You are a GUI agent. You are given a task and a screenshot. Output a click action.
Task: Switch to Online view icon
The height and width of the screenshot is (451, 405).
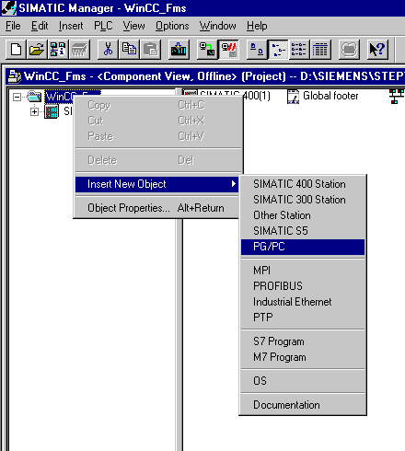pyautogui.click(x=207, y=50)
